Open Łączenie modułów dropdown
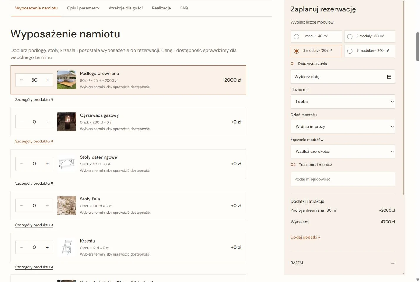Viewport: 420px width, 282px height. pos(343,152)
